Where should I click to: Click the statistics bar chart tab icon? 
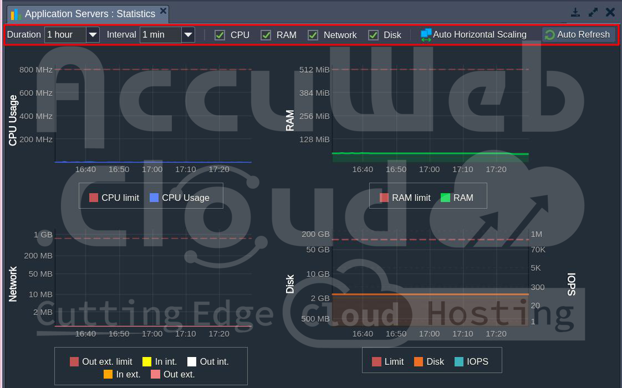pos(16,14)
